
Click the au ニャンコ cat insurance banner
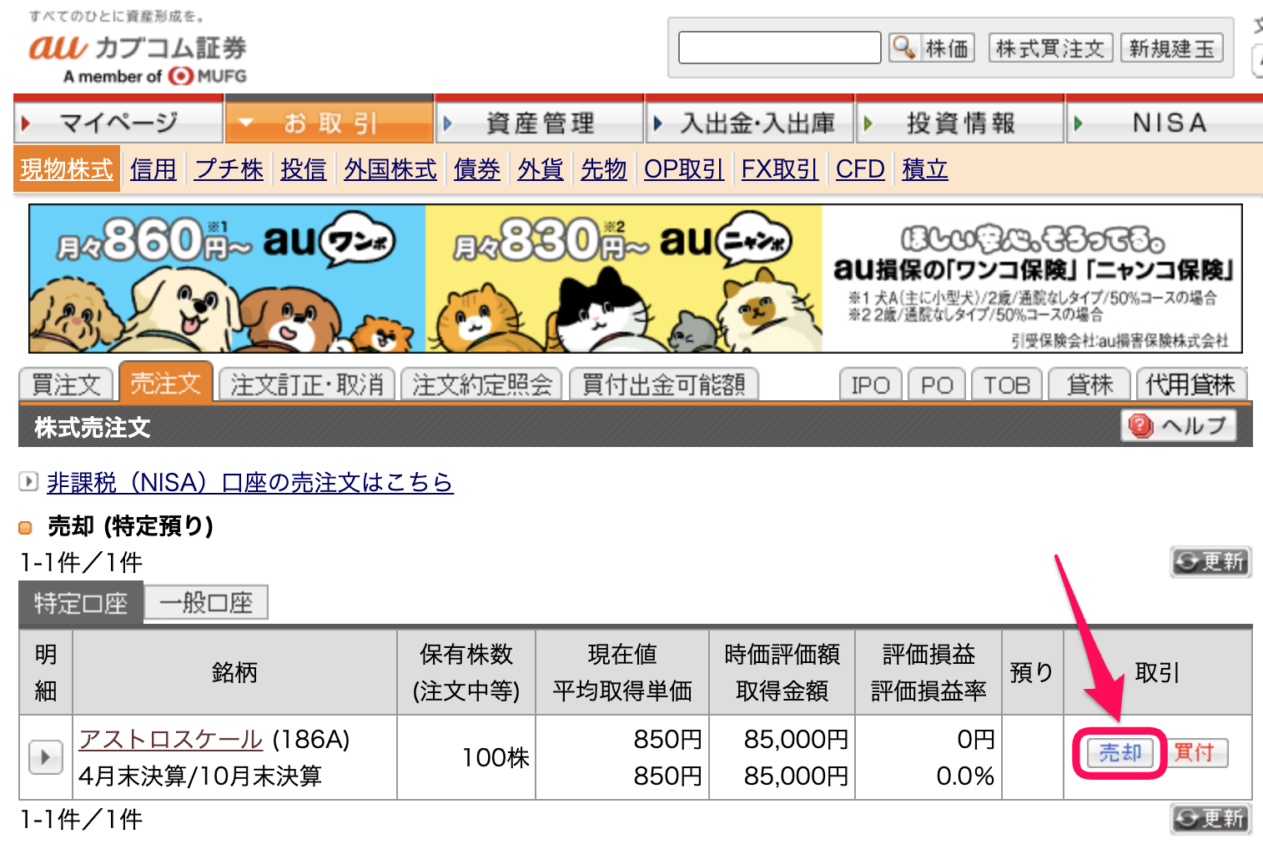pos(624,279)
